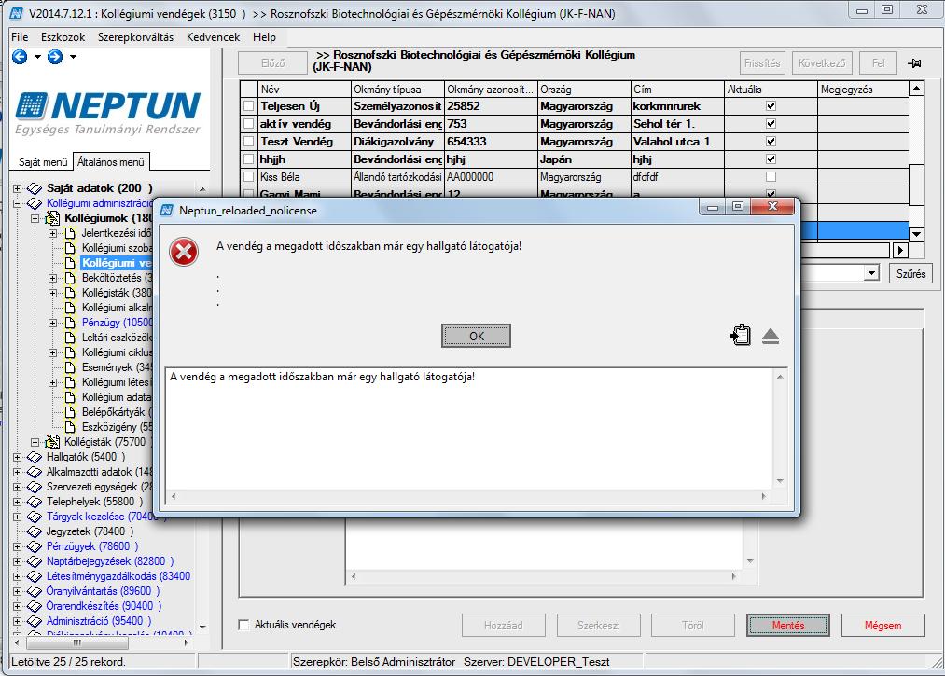Image resolution: width=945 pixels, height=676 pixels.
Task: Switch to the Saját menü tab
Action: pos(43,162)
